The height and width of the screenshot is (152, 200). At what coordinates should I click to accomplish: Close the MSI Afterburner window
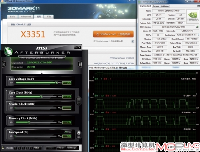click(x=79, y=47)
